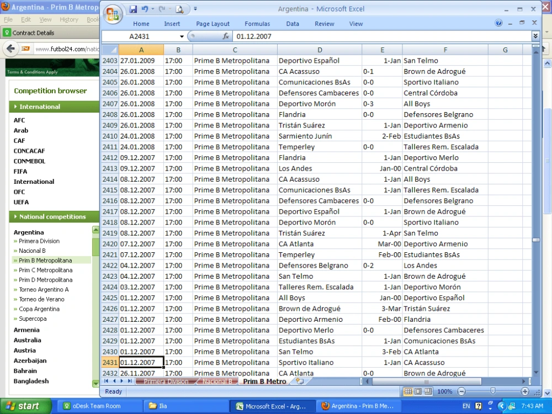Click the last sheet navigation arrow
Image resolution: width=552 pixels, height=414 pixels.
[130, 381]
